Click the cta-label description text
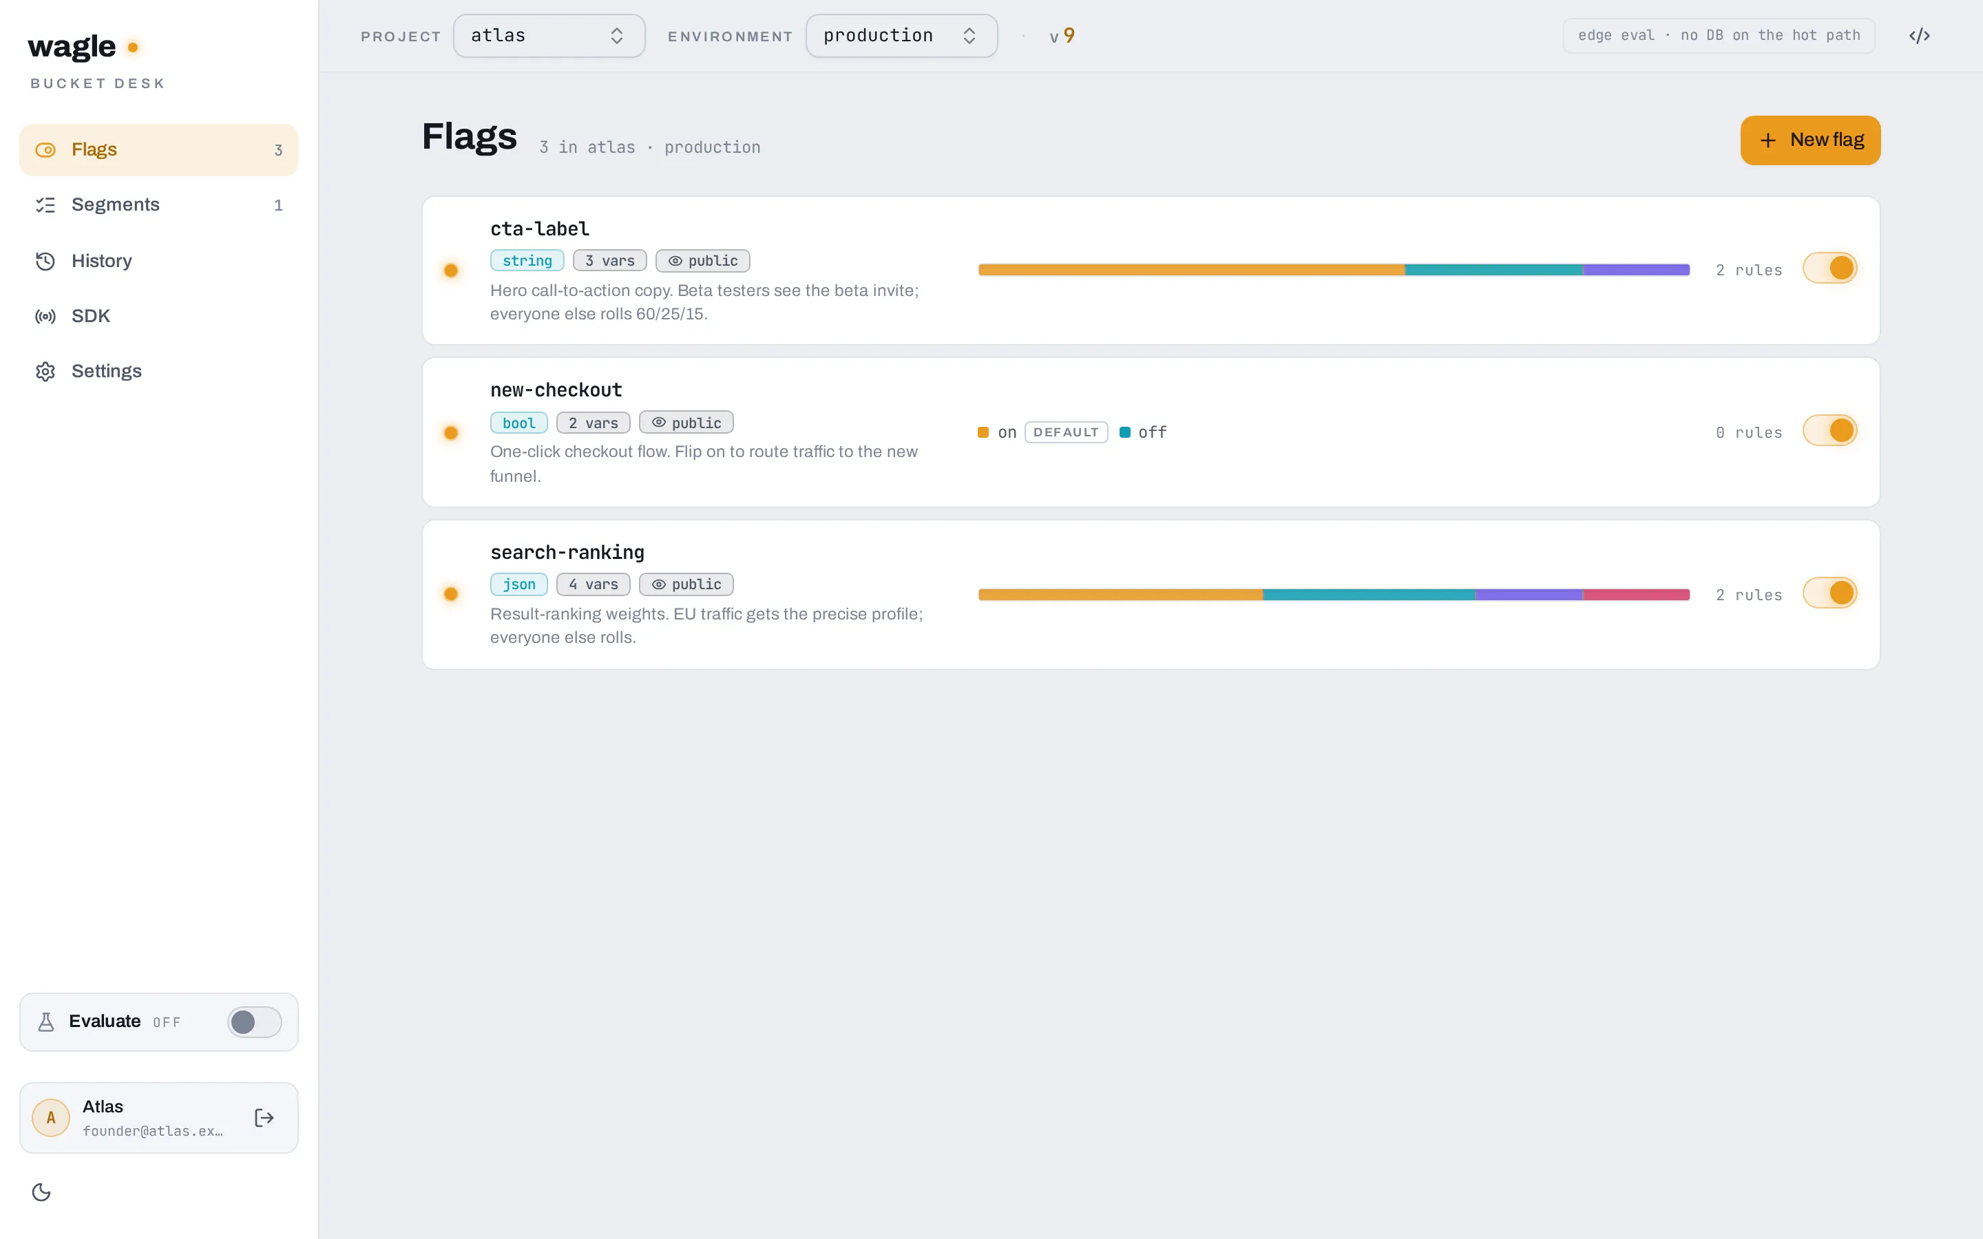The height and width of the screenshot is (1239, 1983). click(x=704, y=302)
